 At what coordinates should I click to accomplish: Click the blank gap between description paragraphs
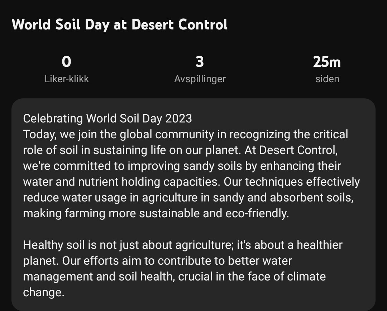coord(193,229)
